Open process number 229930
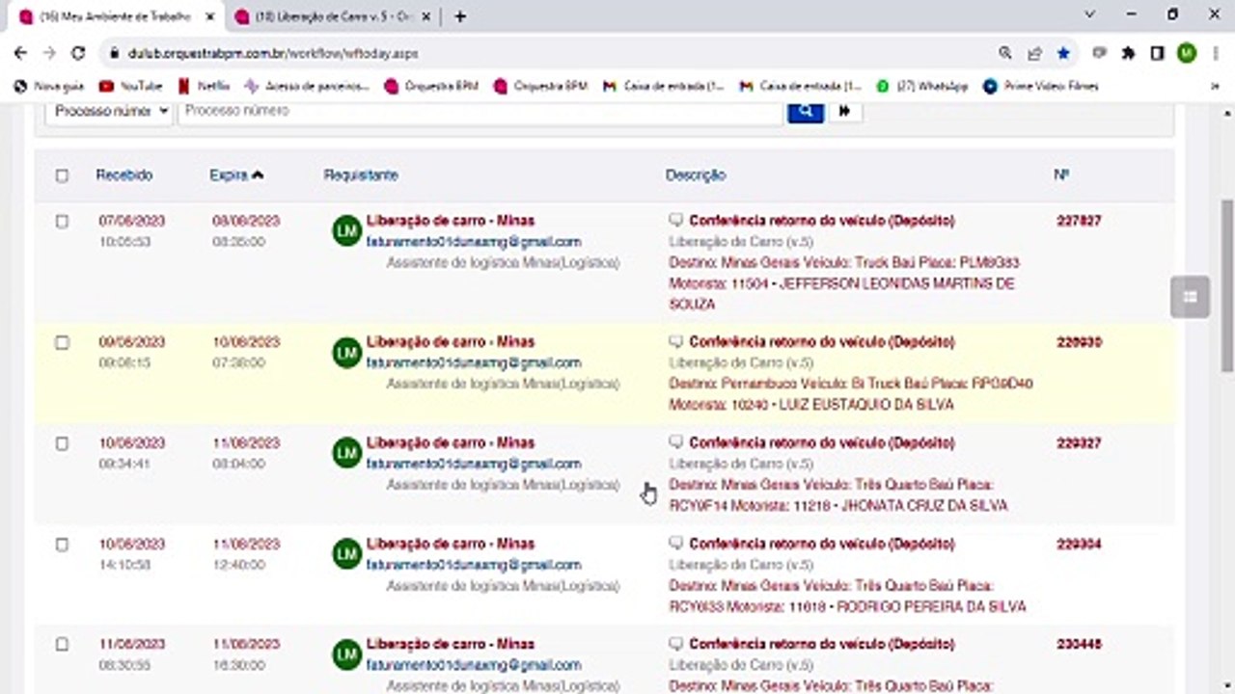Viewport: 1235px width, 694px height. coord(1079,342)
